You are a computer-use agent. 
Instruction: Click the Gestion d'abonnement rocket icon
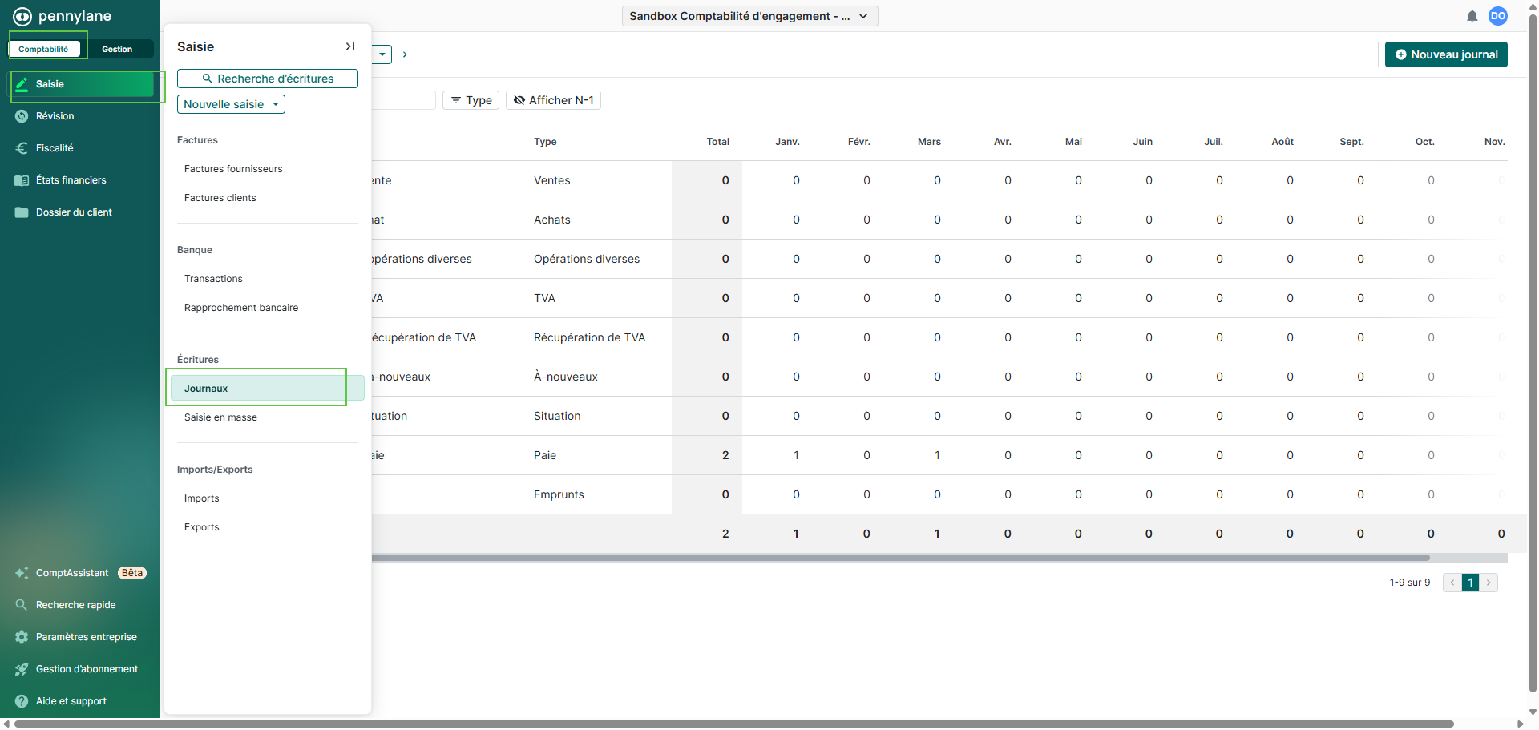pos(22,669)
